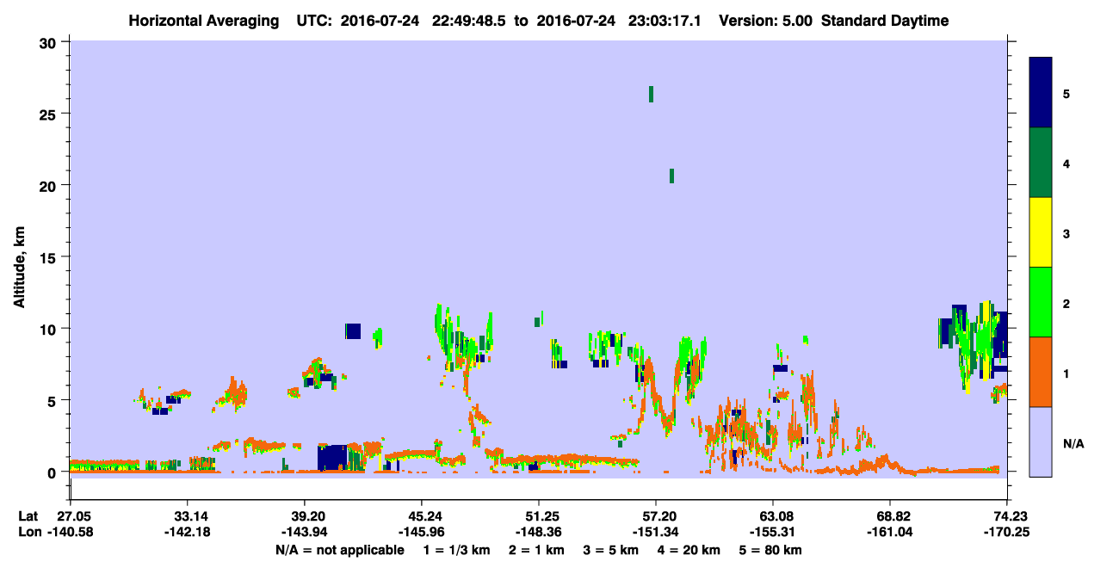The width and height of the screenshot is (1119, 574).
Task: Click the yellow level 3 color swatch
Action: 1041,232
